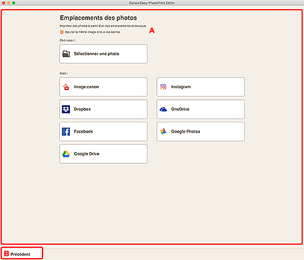Open Sélectionner une photo button
Viewport: 304px width, 260px height.
(103, 54)
